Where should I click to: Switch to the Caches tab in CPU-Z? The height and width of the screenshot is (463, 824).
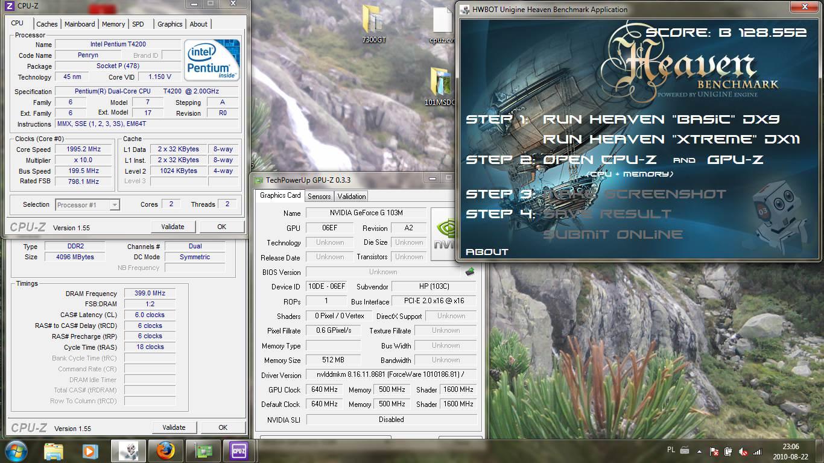pos(46,24)
